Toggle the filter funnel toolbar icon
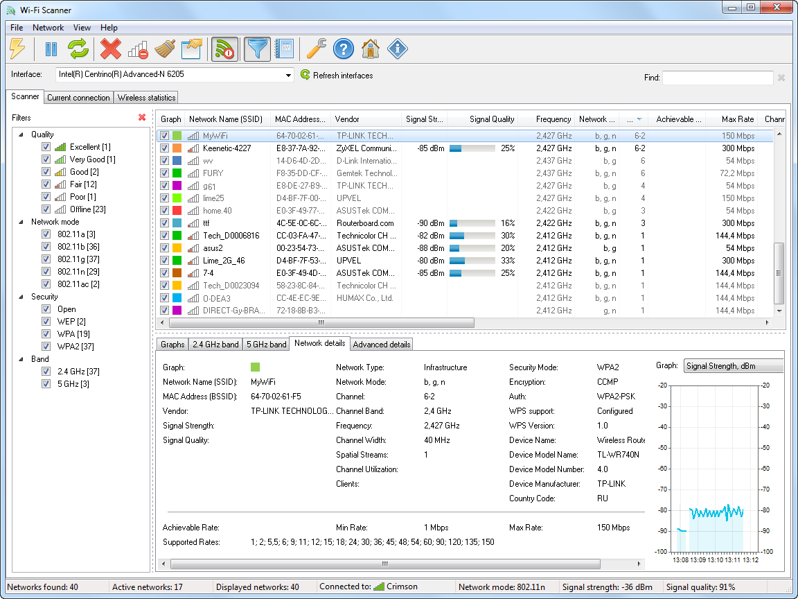The height and width of the screenshot is (599, 798). pos(257,49)
